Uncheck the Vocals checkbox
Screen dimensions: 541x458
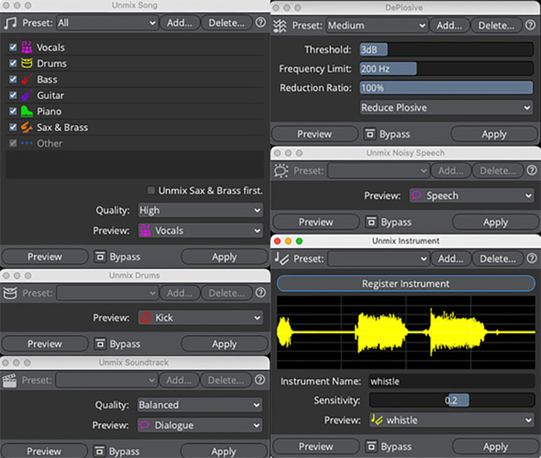click(x=13, y=47)
